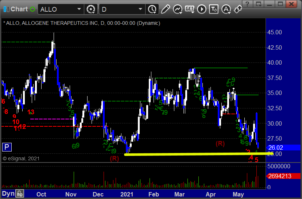Click the 5000000 volume axis label

[279, 166]
